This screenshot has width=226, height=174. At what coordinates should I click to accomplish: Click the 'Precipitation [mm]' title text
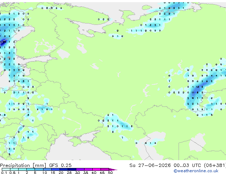pyautogui.click(x=23, y=165)
